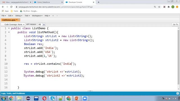Click line number 10 in the gutter
Screen dimensions: 180x101
point(6,64)
